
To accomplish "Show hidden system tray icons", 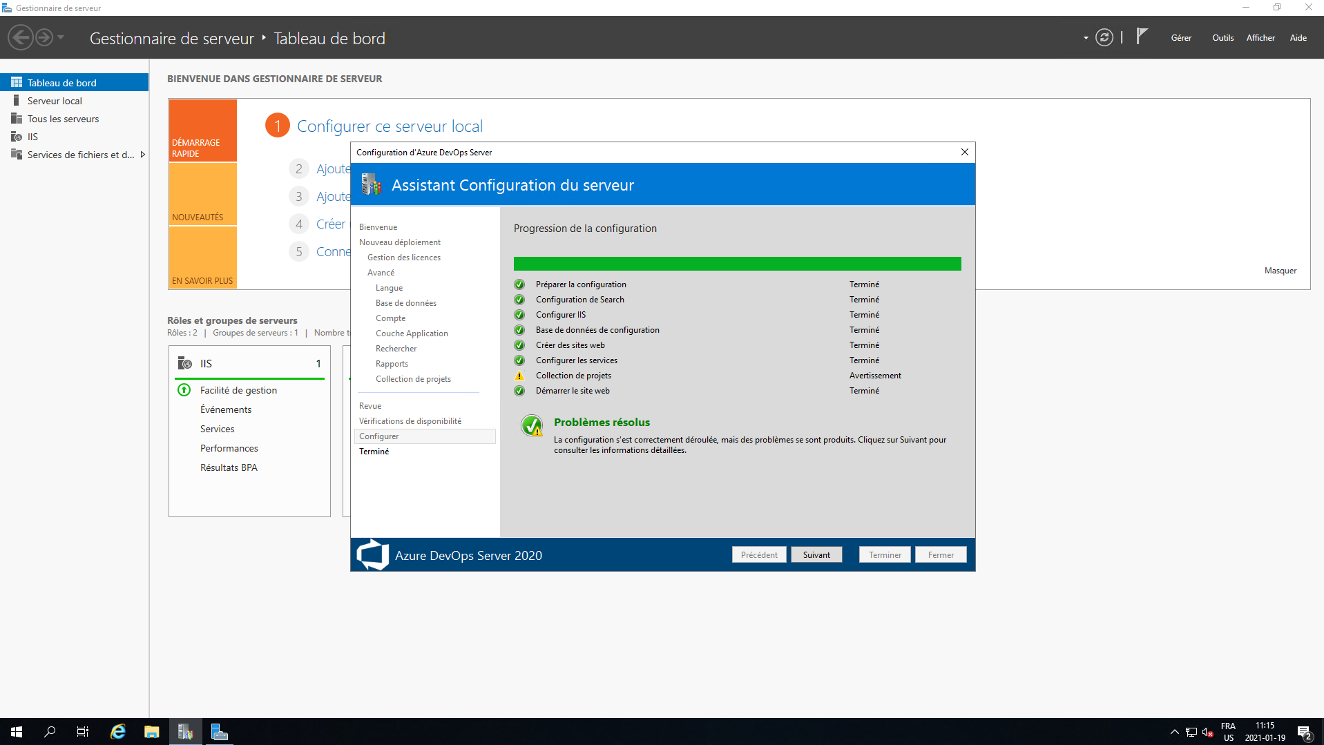I will coord(1174,732).
